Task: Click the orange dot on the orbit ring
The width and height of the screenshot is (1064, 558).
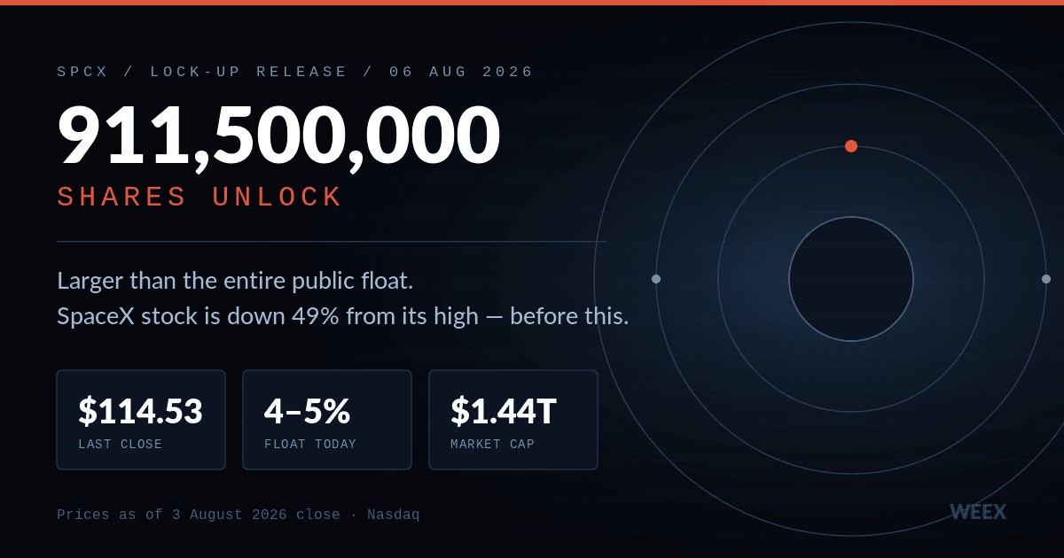Action: 851,146
